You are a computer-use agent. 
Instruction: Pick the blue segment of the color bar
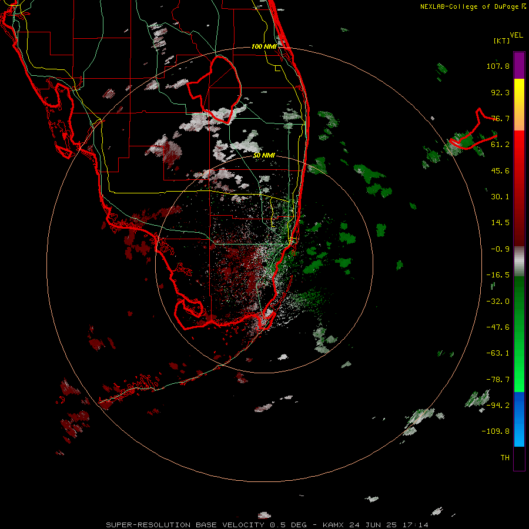[x=519, y=419]
